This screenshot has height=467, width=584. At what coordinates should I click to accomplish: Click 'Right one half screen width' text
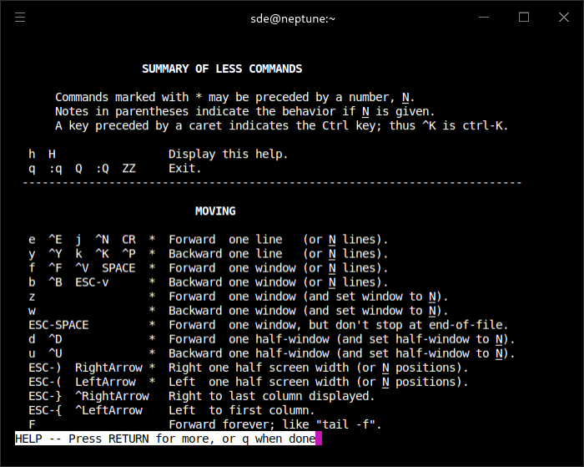tap(318, 368)
